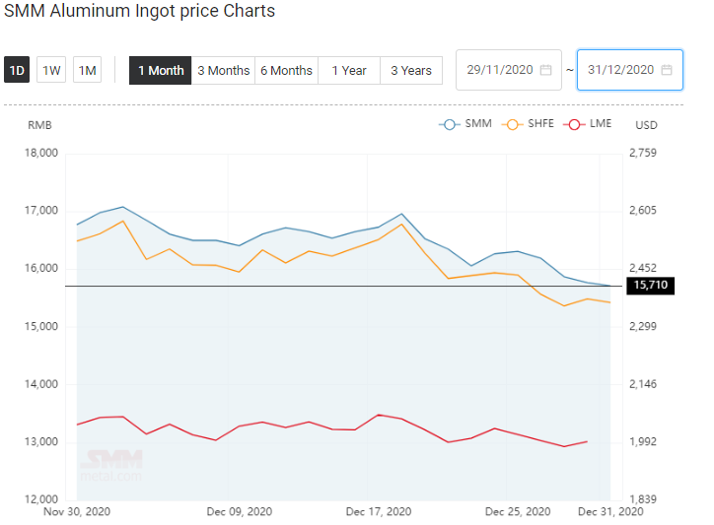
Task: Click the 16,000 RMB axis label
Action: click(x=41, y=269)
